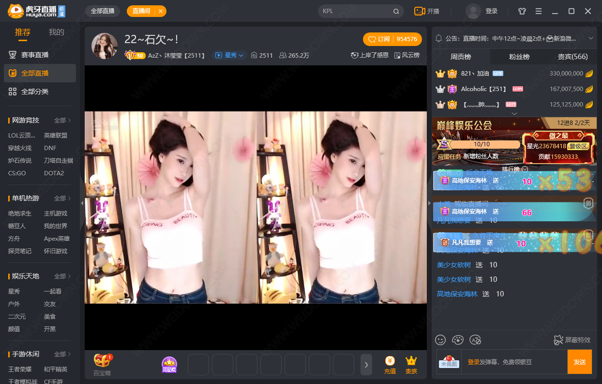
Task: Open the 全部直播 top tab
Action: (x=103, y=11)
